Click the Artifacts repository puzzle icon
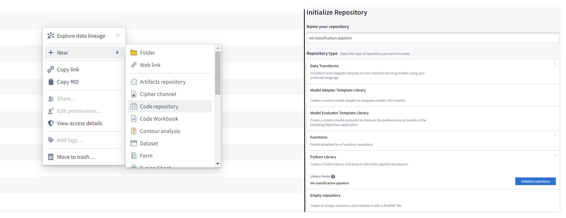Viewport: 566px width, 218px height. (x=134, y=82)
